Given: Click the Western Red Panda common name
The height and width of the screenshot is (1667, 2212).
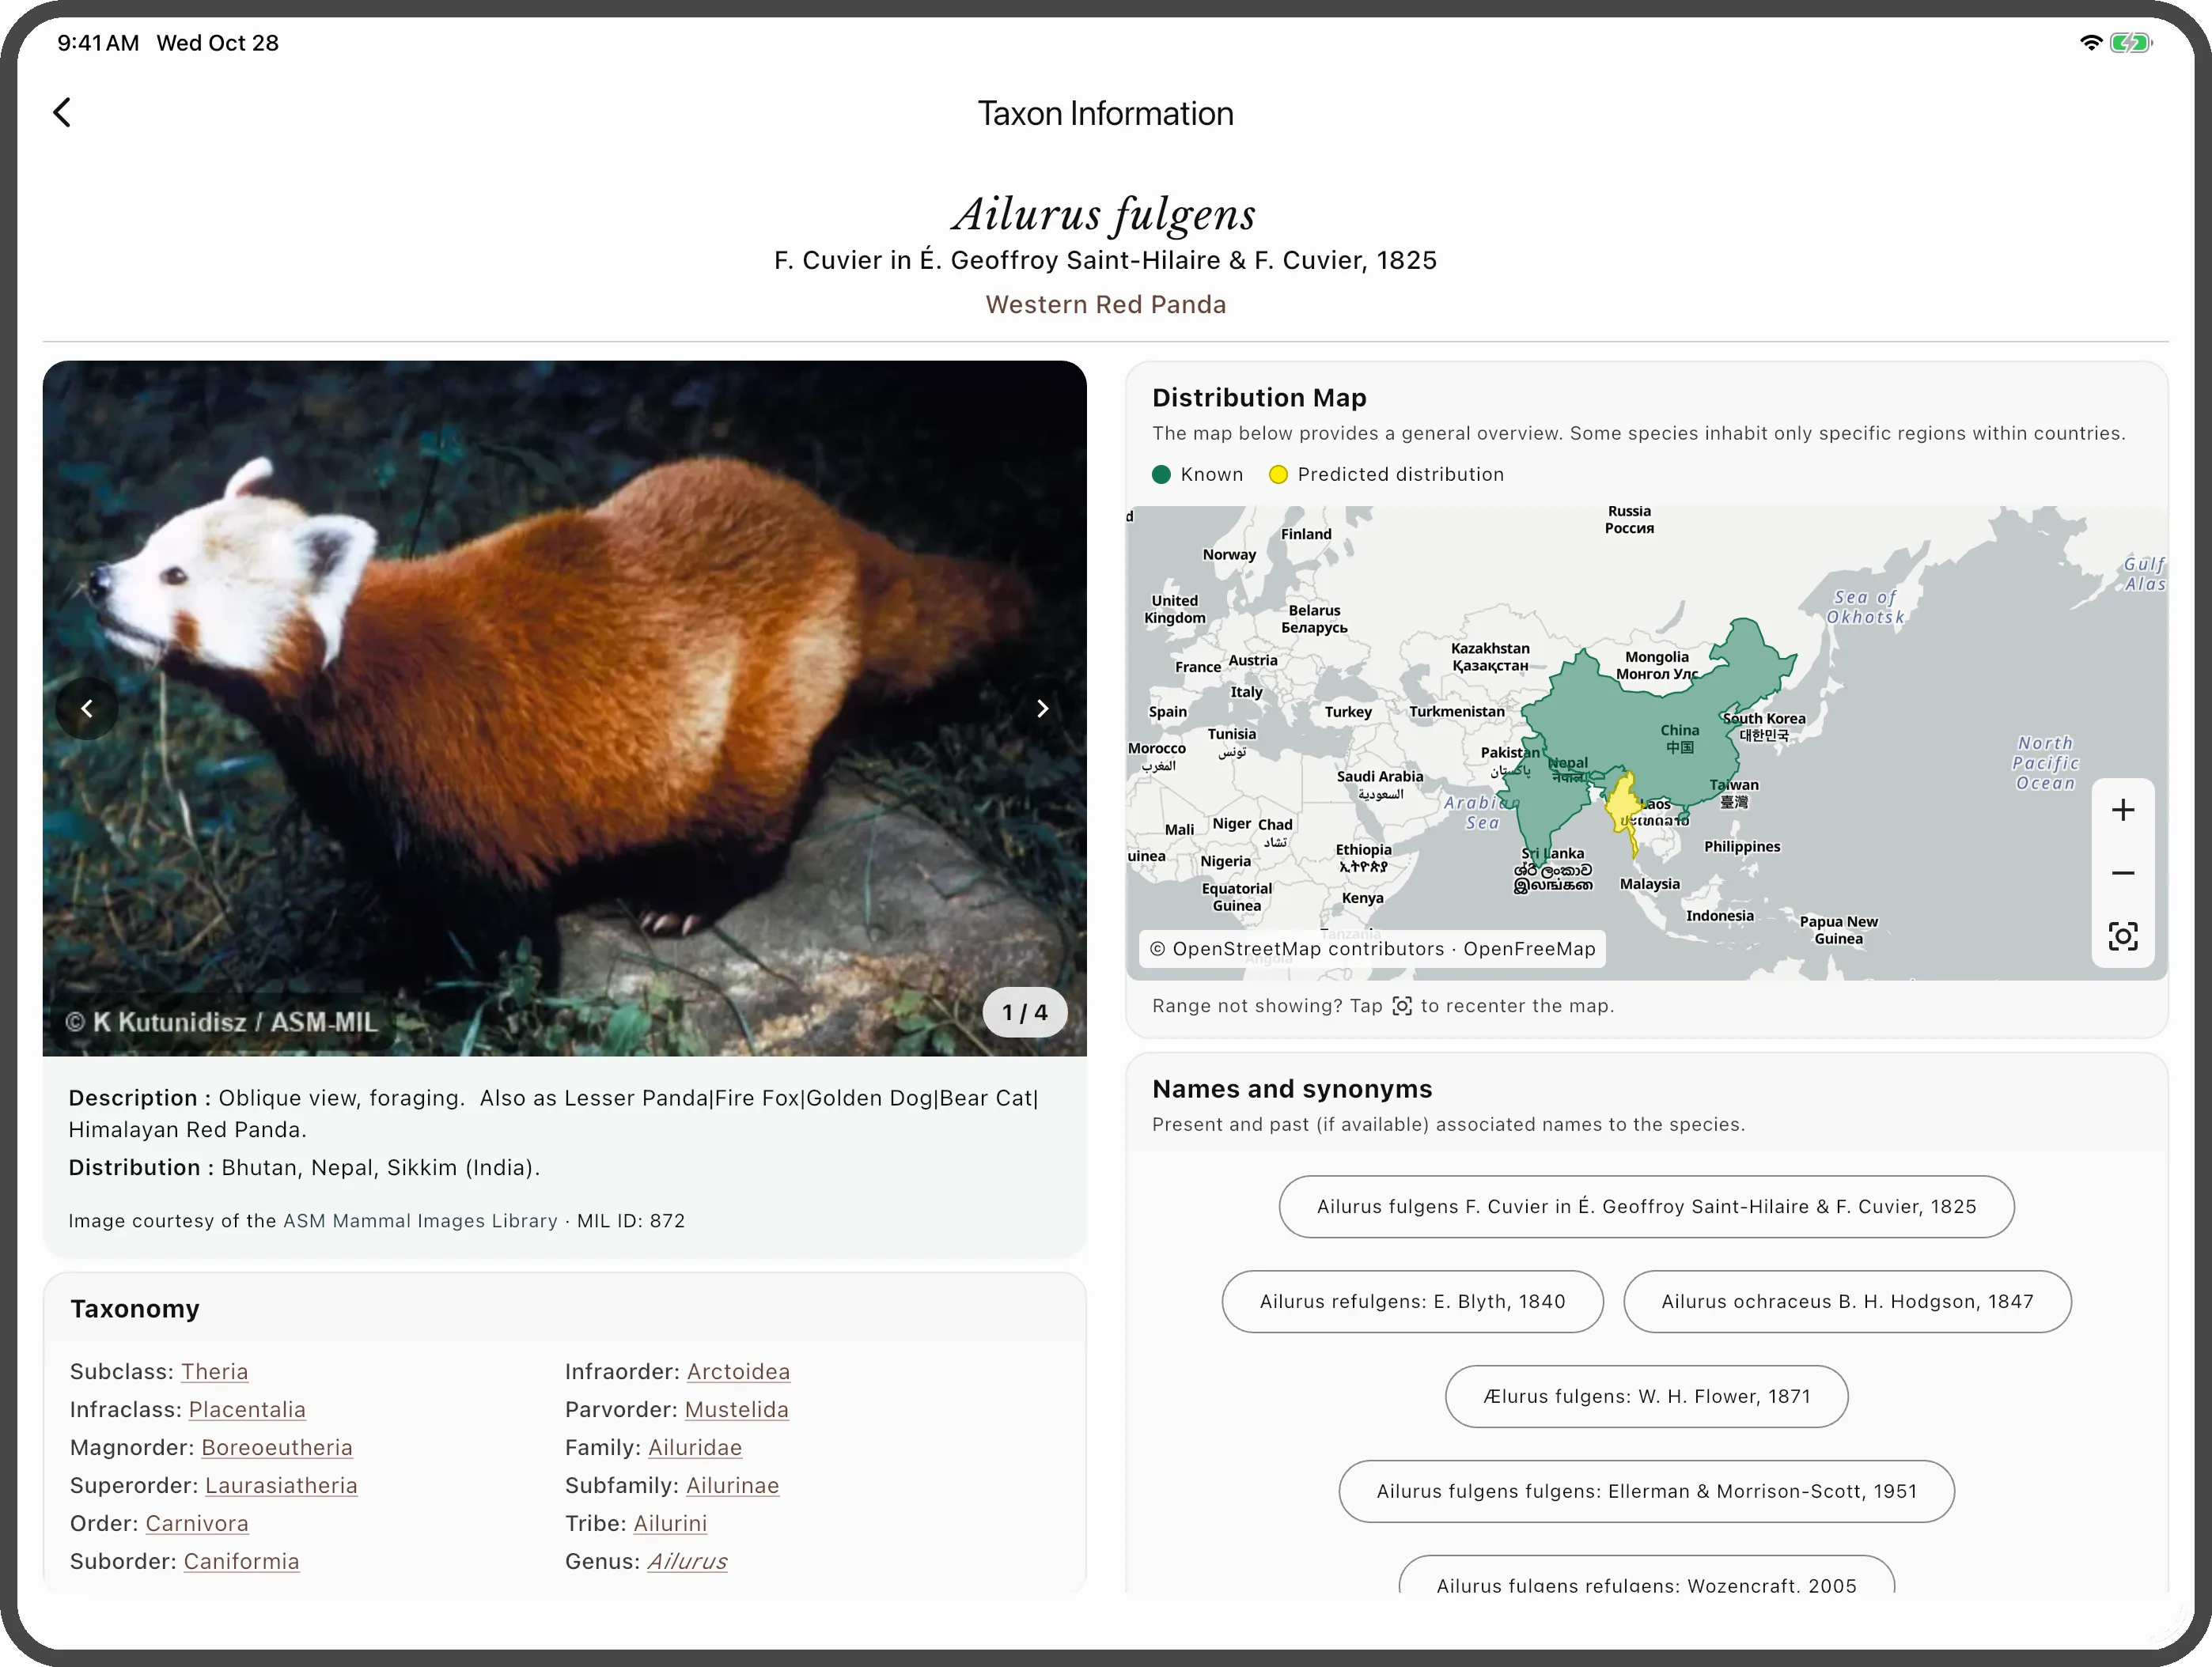Looking at the screenshot, I should (1105, 304).
